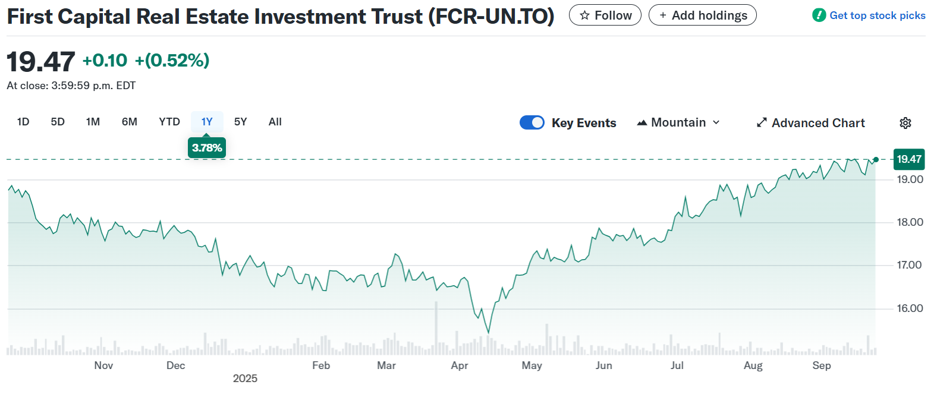The width and height of the screenshot is (937, 394).
Task: Click the Nov x-axis label
Action: click(x=103, y=365)
